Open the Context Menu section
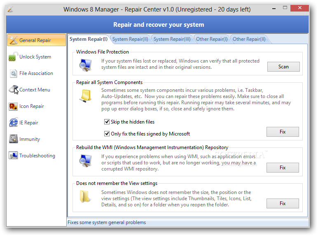Image resolution: width=318 pixels, height=236 pixels. [37, 90]
